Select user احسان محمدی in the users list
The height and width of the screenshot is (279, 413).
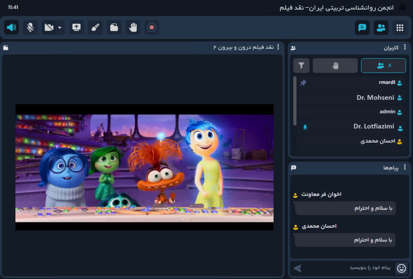pos(351,141)
